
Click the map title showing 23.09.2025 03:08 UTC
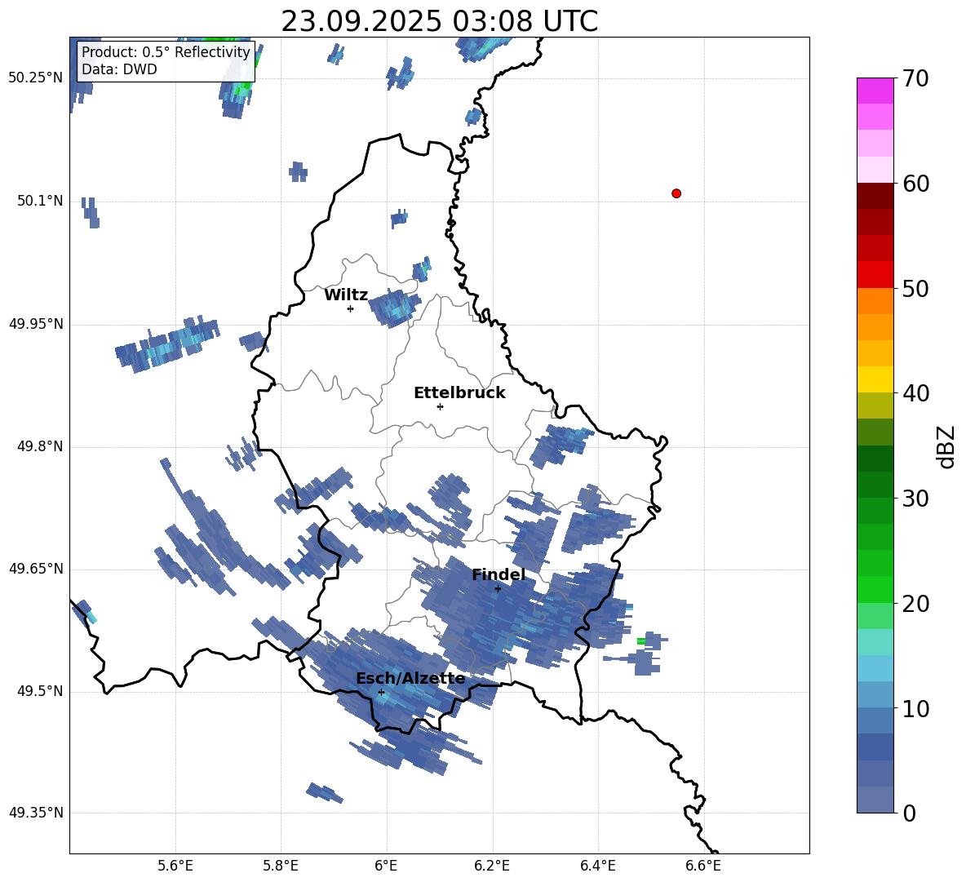(439, 21)
